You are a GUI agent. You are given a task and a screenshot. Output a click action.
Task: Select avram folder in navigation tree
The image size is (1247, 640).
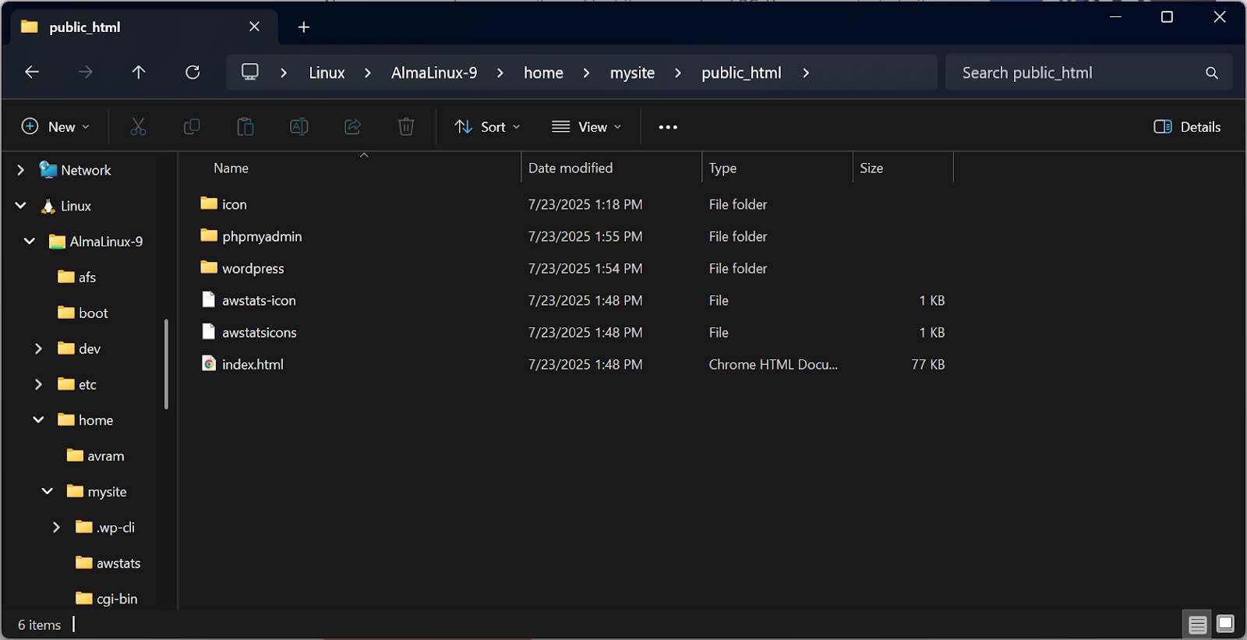click(96, 456)
